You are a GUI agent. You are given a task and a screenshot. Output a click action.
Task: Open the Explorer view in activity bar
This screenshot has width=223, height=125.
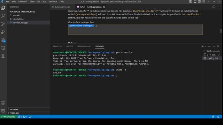pyautogui.click(x=3, y=8)
